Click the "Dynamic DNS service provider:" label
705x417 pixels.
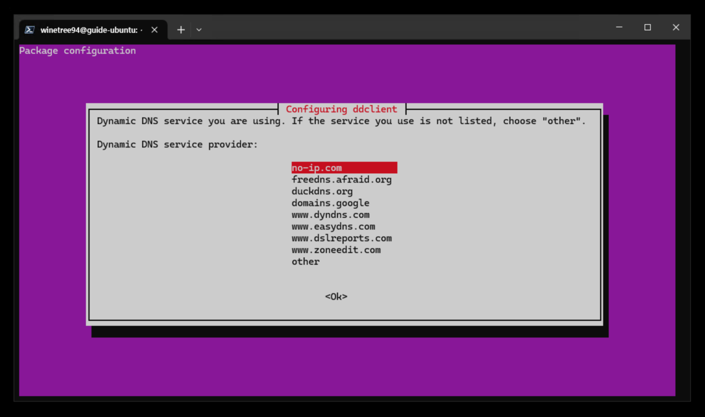(x=177, y=145)
